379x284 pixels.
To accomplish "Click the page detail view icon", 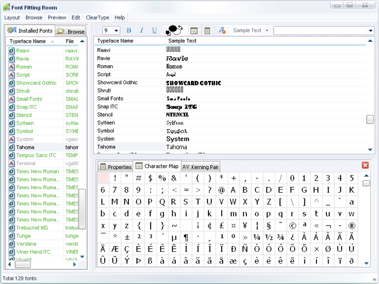I will pyautogui.click(x=207, y=31).
